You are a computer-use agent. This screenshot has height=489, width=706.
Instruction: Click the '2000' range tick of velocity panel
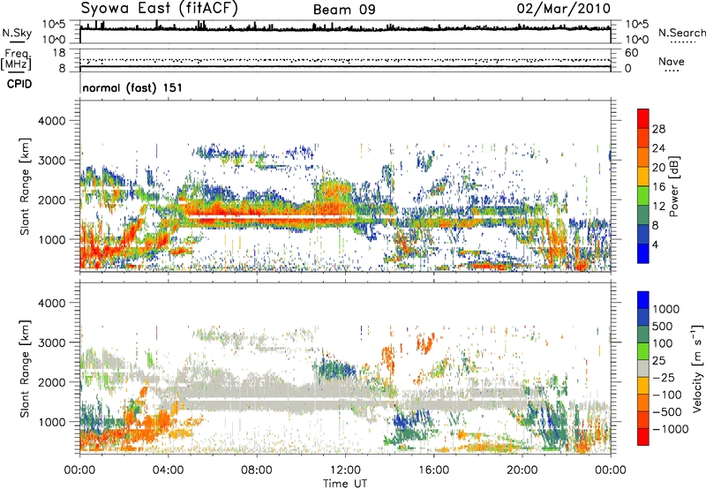tap(51, 382)
